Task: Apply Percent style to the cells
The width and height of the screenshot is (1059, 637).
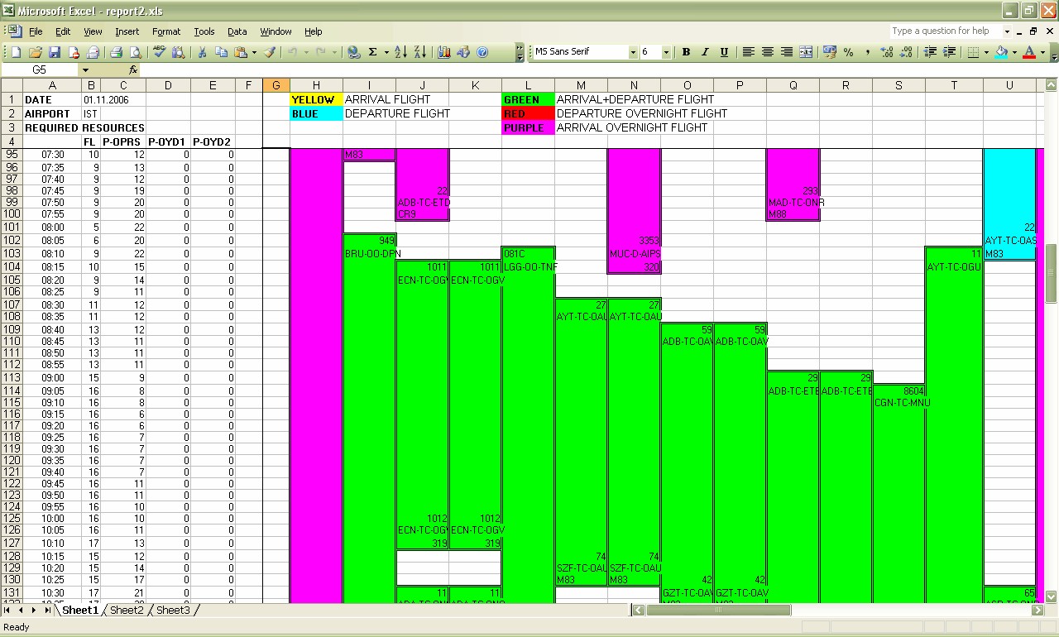Action: (x=849, y=52)
